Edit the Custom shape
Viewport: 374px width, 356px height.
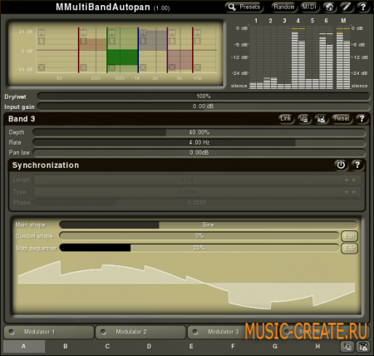point(349,236)
